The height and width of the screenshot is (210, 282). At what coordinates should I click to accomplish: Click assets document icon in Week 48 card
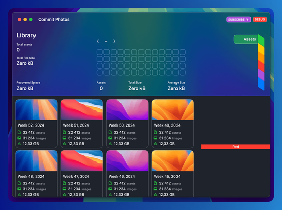(19, 183)
